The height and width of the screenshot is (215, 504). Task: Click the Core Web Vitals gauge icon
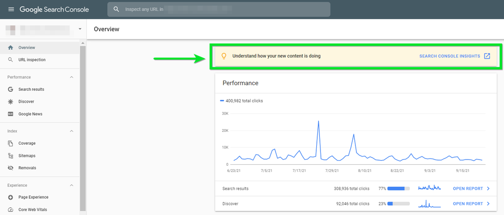(x=10, y=209)
